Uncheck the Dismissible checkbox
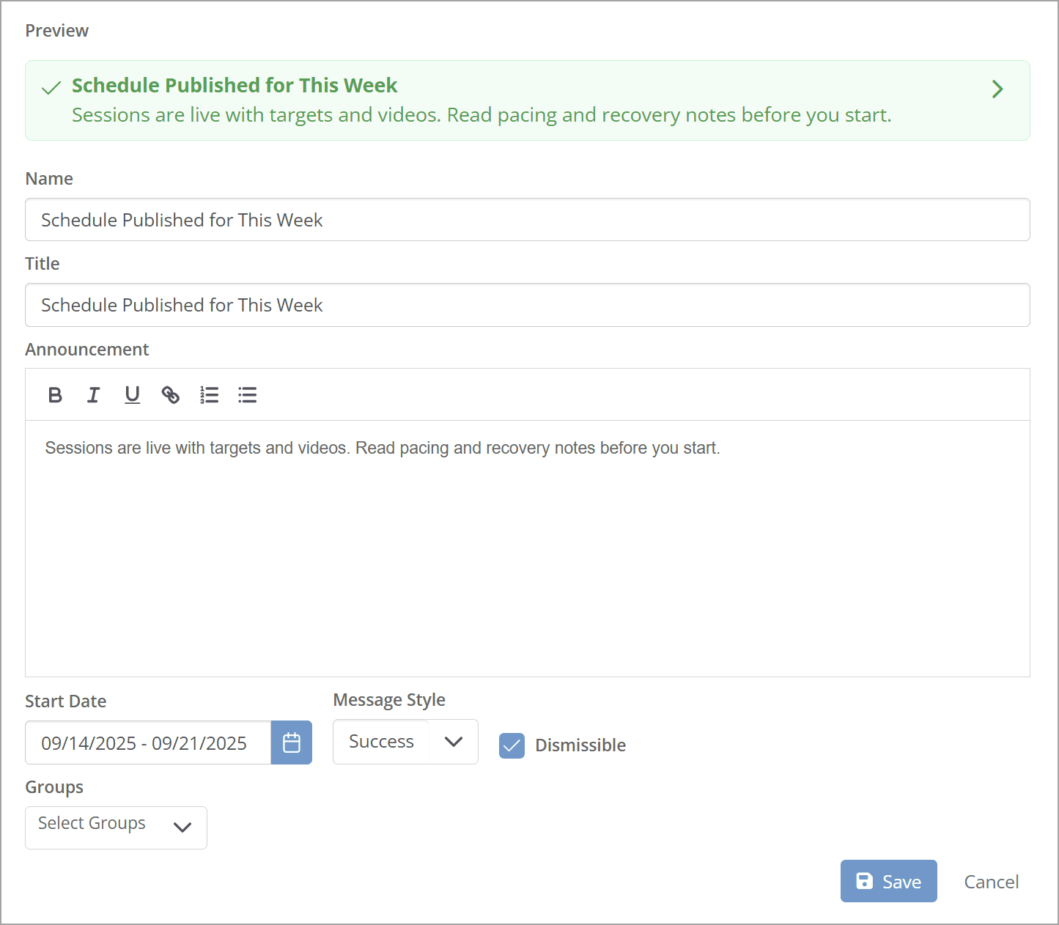1059x925 pixels. (x=512, y=745)
